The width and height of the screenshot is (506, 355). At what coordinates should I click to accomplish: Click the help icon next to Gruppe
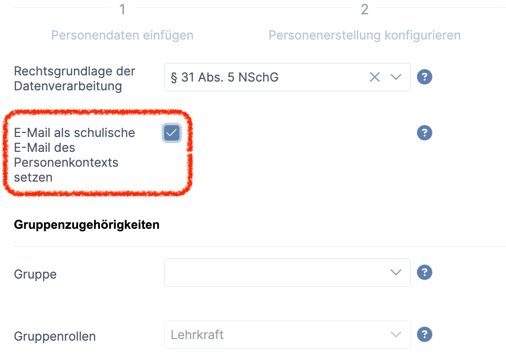424,272
